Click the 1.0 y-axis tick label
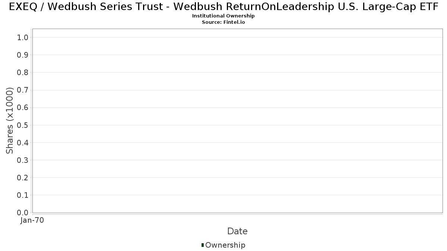The image size is (447, 251). click(x=23, y=37)
